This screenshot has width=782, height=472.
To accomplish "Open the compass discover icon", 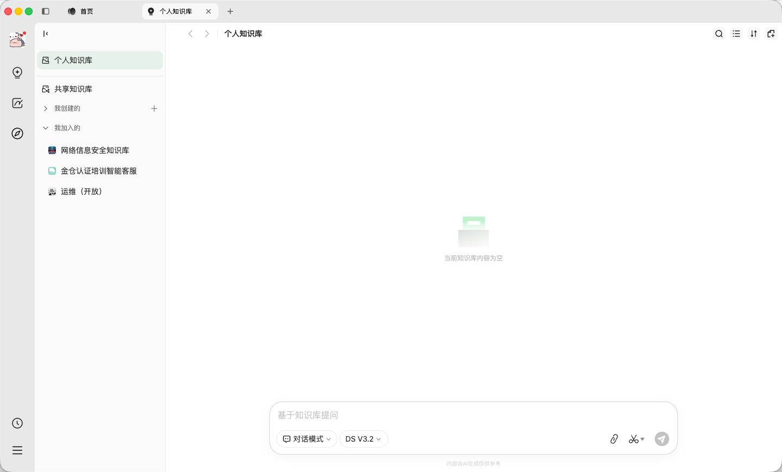I will coord(17,133).
